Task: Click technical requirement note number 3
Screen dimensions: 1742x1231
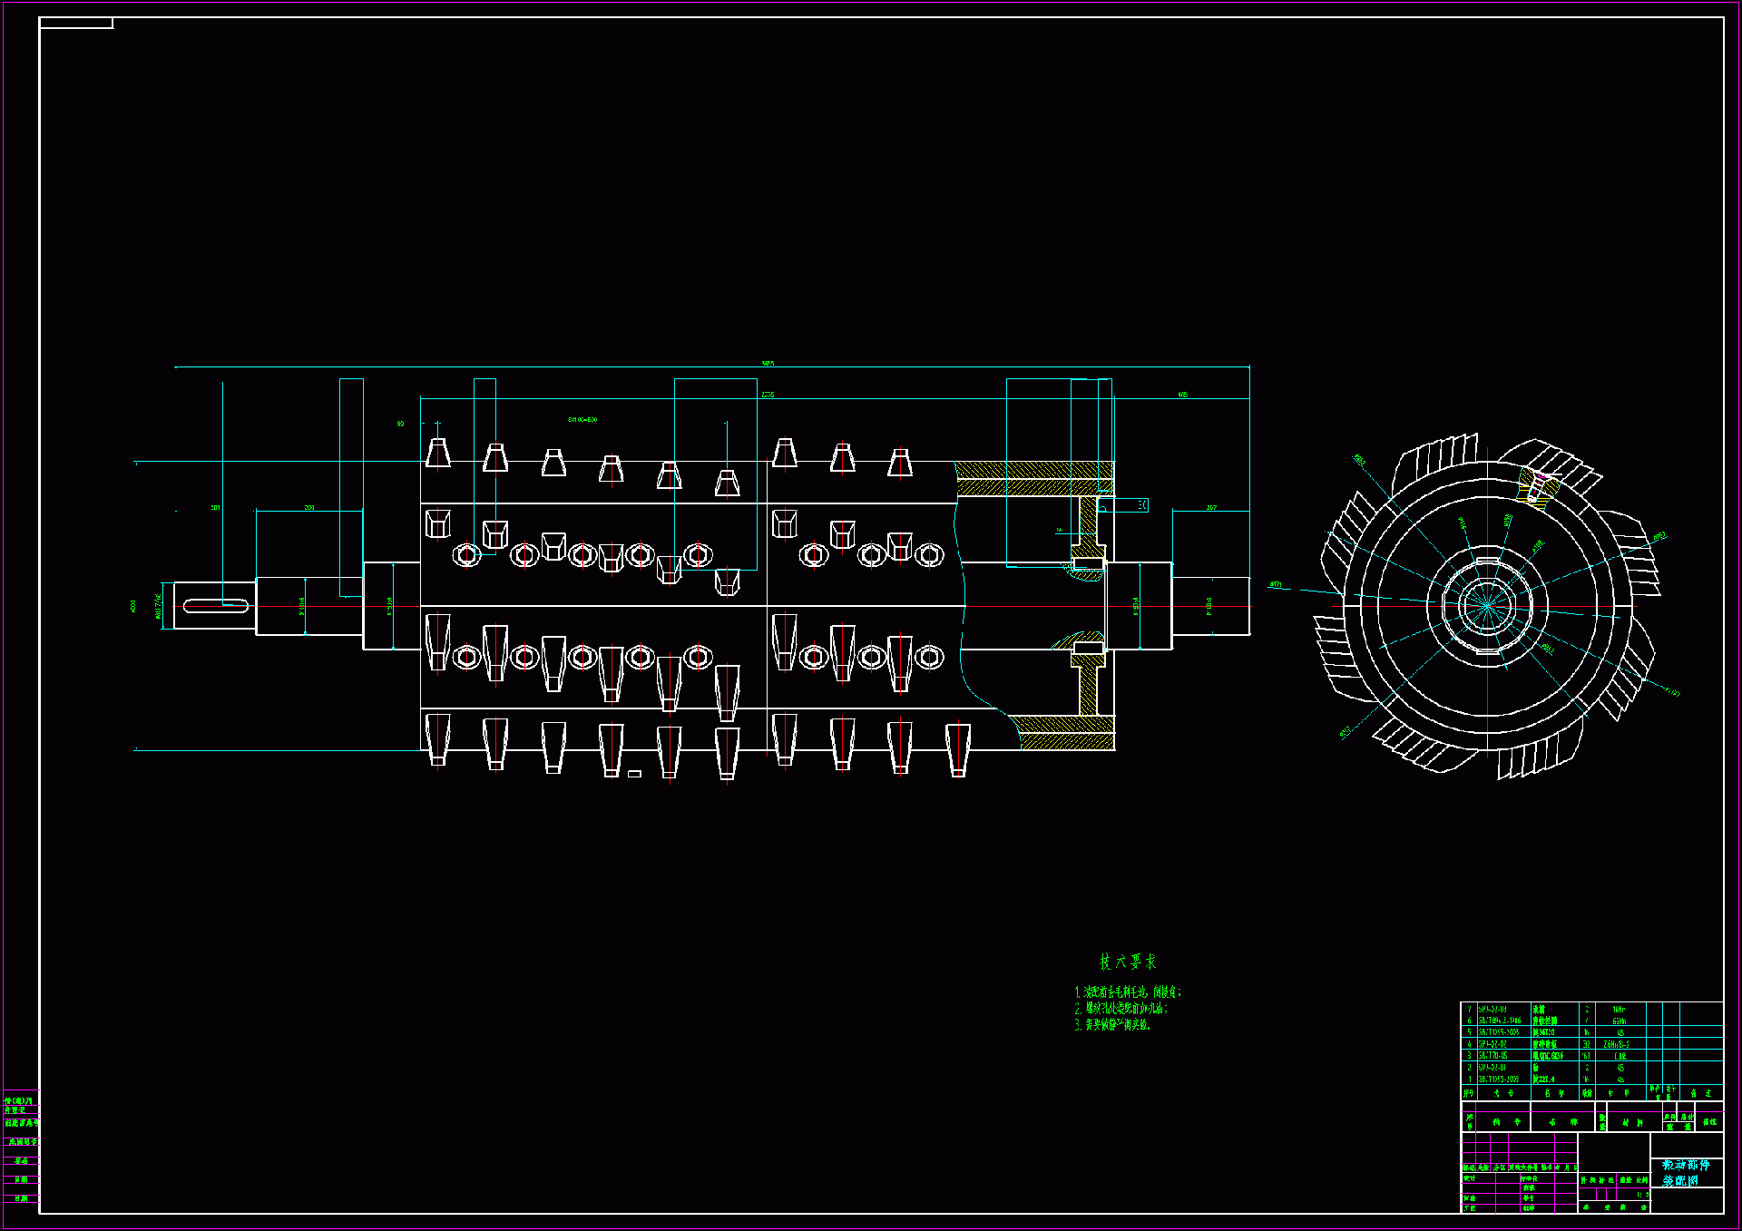Action: [x=1113, y=1025]
